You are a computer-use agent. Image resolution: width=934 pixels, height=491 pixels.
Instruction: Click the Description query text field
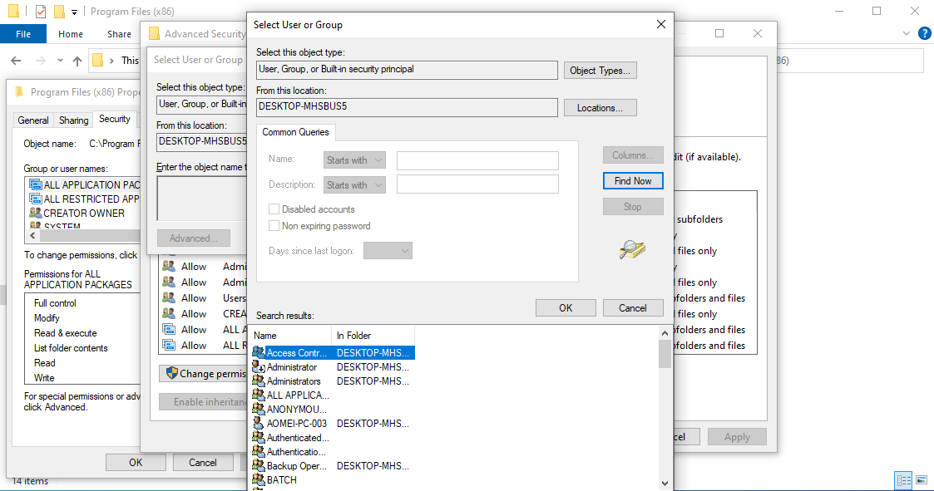pyautogui.click(x=477, y=184)
